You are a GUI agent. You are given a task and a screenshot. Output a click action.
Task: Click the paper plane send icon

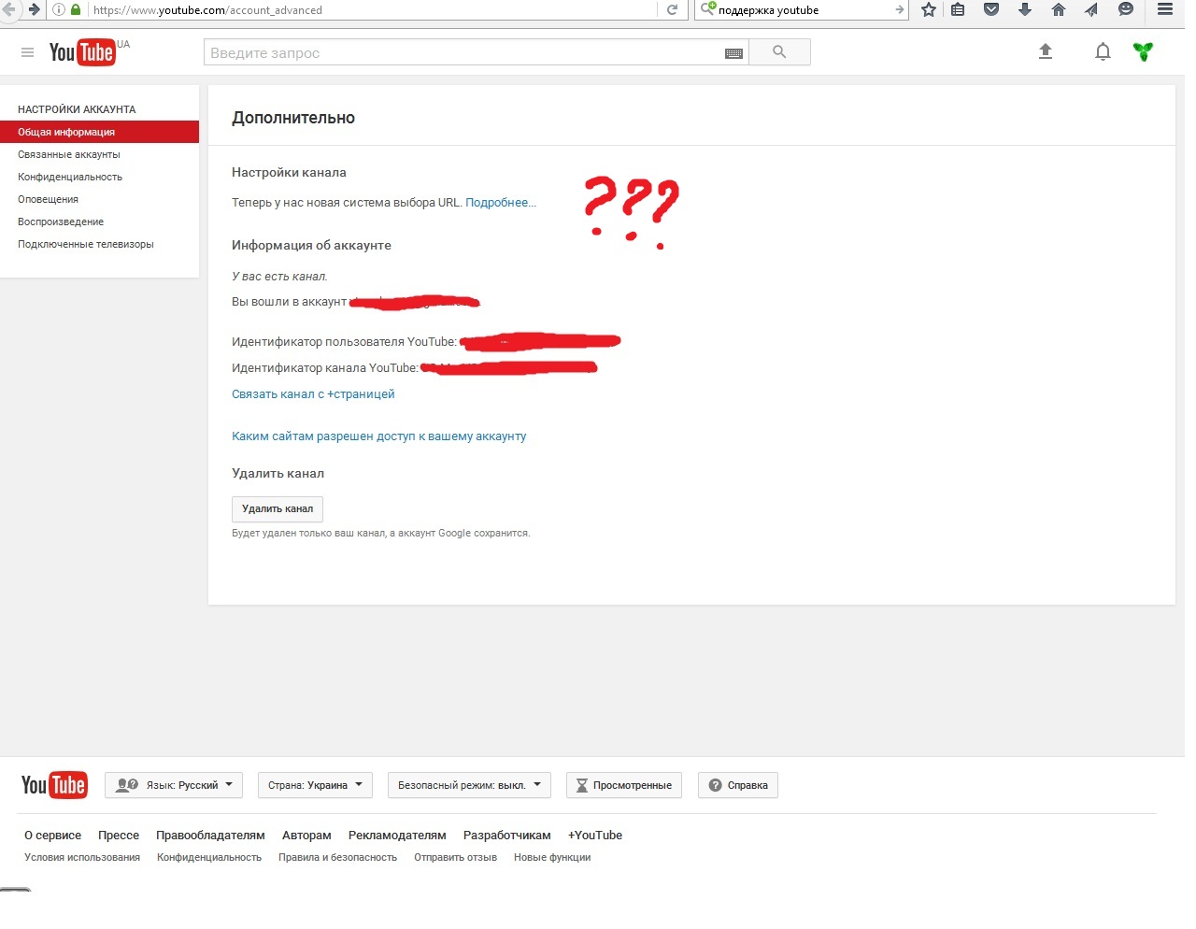[x=1091, y=9]
